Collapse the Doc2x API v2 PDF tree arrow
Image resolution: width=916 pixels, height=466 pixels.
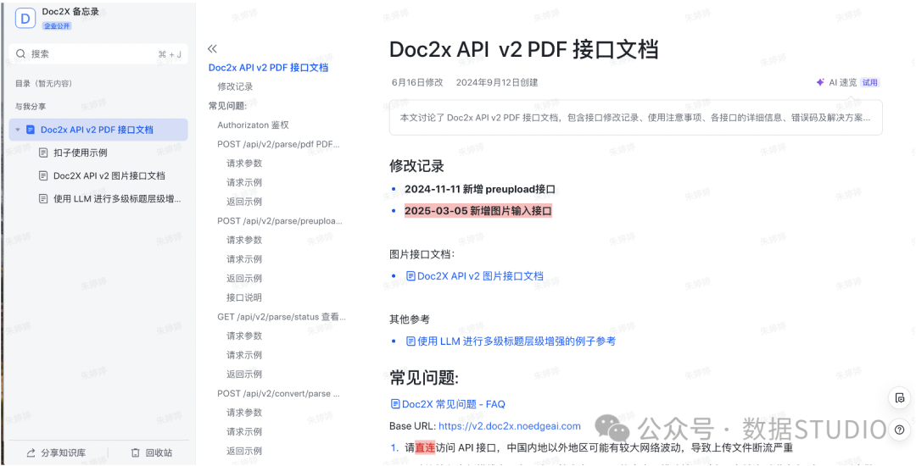18,130
